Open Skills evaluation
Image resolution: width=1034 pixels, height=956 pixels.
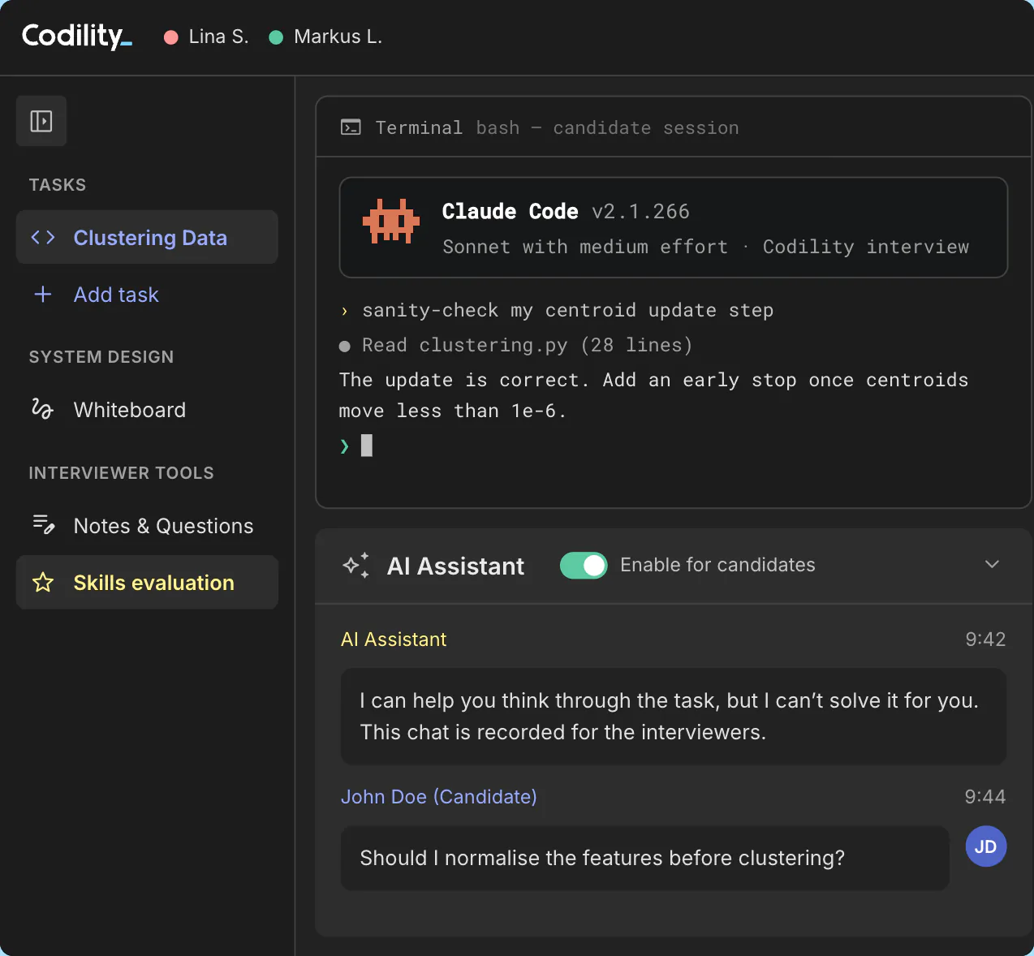[x=147, y=582]
